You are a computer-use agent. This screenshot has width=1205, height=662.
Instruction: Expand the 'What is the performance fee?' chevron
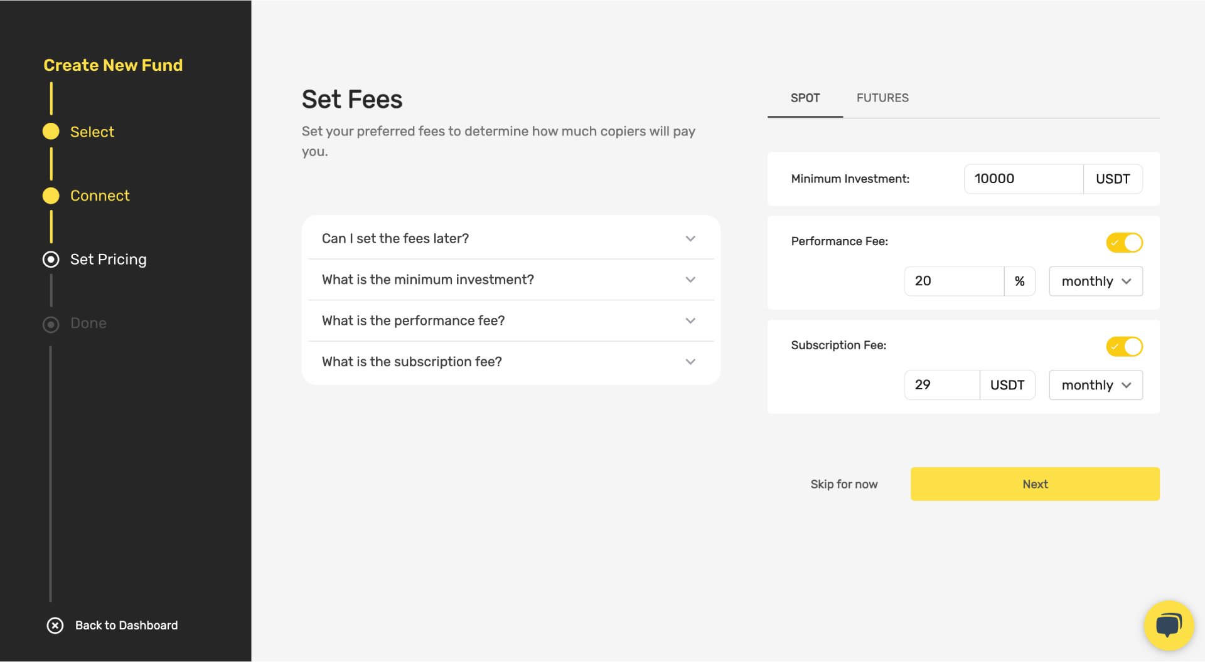(x=690, y=321)
